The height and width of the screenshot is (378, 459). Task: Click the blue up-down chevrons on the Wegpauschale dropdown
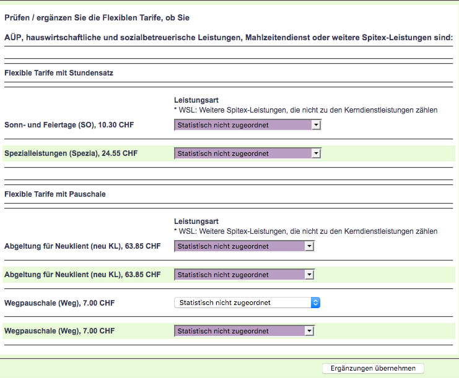[315, 303]
